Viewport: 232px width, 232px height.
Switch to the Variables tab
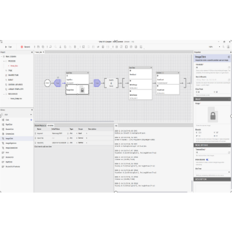click(x=50, y=125)
